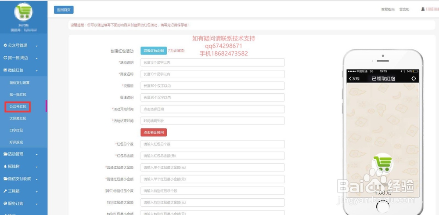Open the 教程指南 link

[388, 9]
